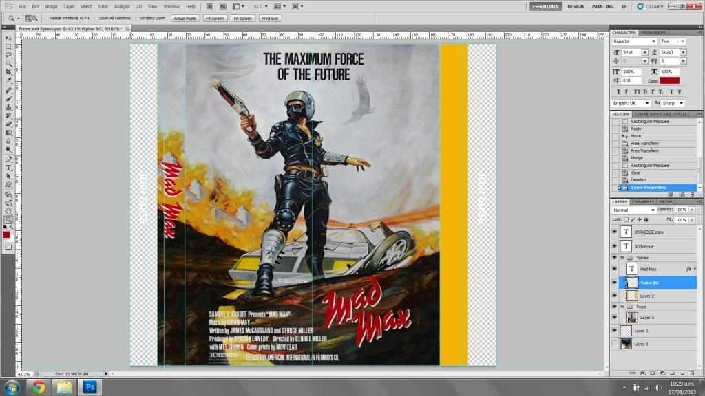
Task: Select the Horizontal Type tool
Action: click(8, 168)
